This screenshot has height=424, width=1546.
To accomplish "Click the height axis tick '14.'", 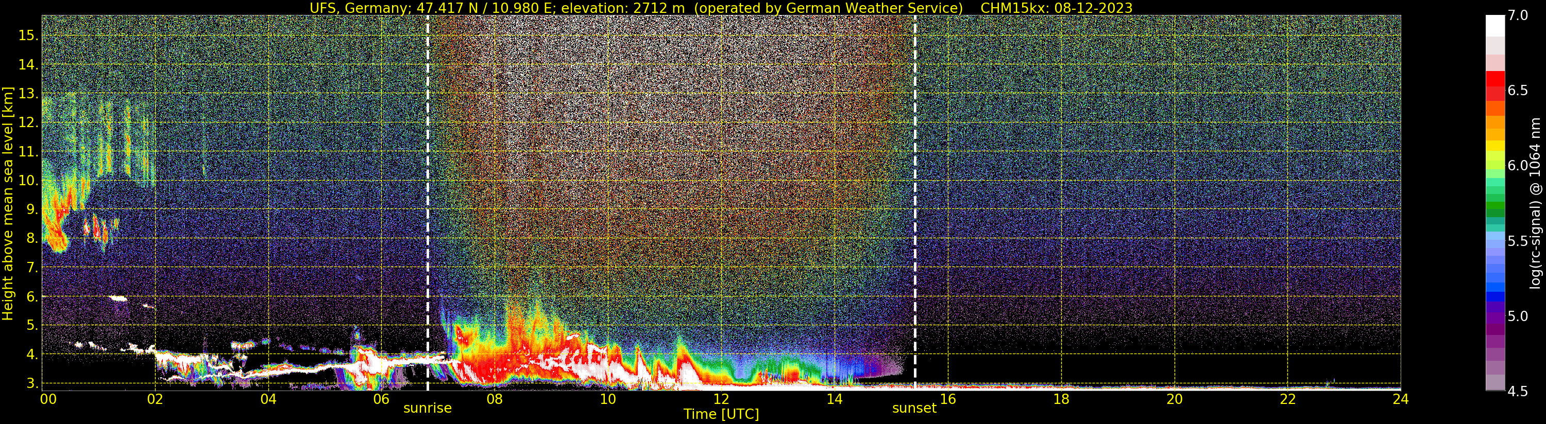I will tap(29, 65).
